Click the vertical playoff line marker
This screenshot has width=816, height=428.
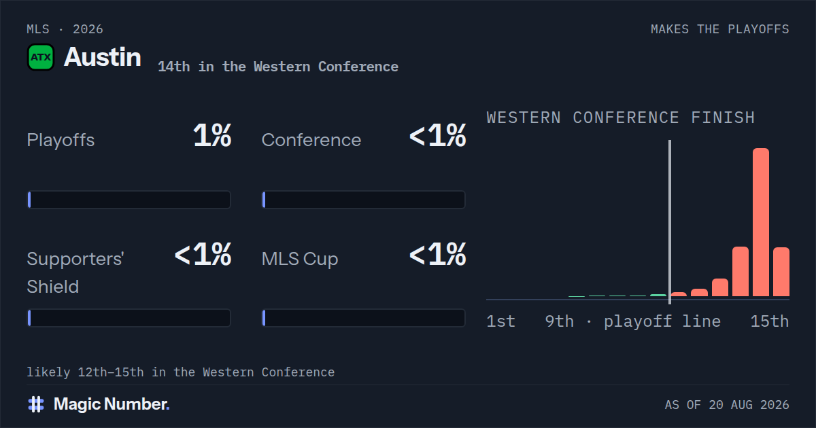tap(670, 221)
